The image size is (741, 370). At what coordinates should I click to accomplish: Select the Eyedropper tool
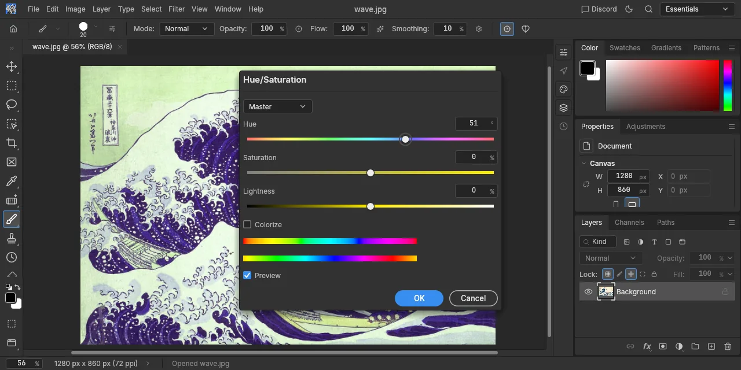(12, 181)
